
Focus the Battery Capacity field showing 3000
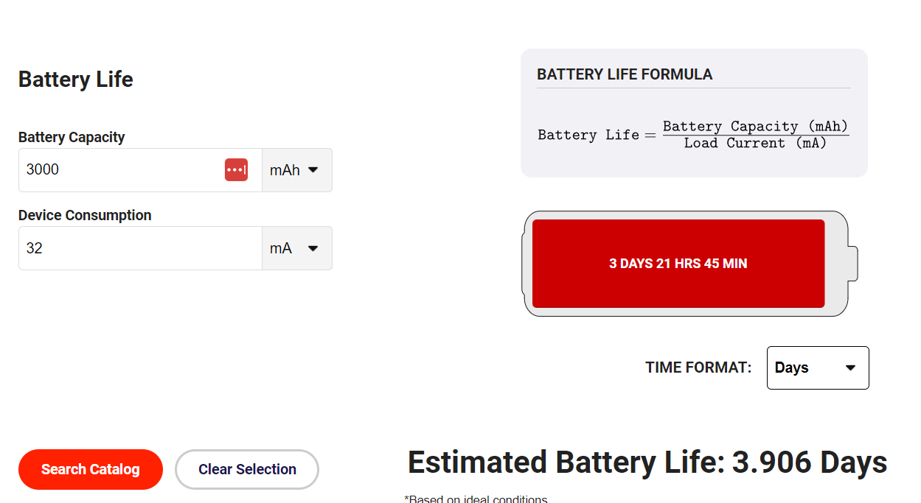click(140, 170)
